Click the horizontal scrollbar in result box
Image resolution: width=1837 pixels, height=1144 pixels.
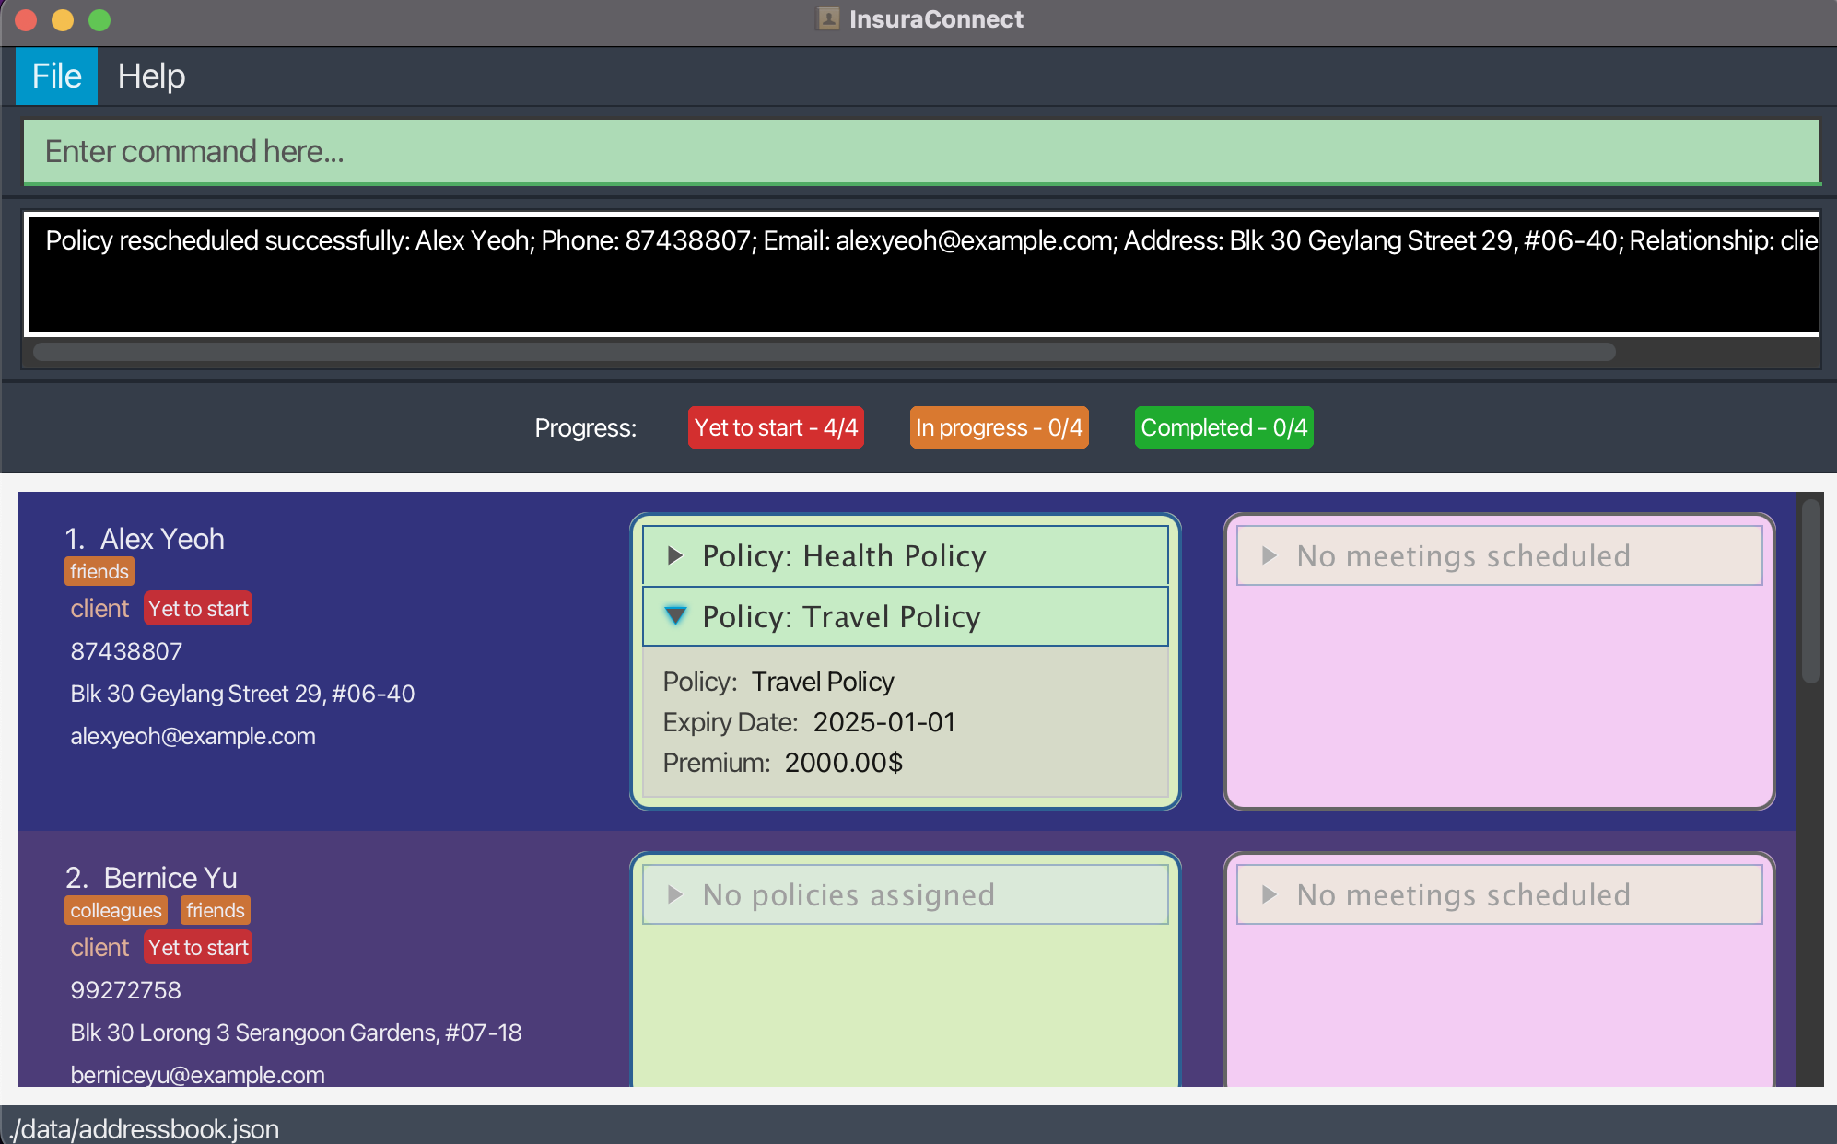coord(825,352)
